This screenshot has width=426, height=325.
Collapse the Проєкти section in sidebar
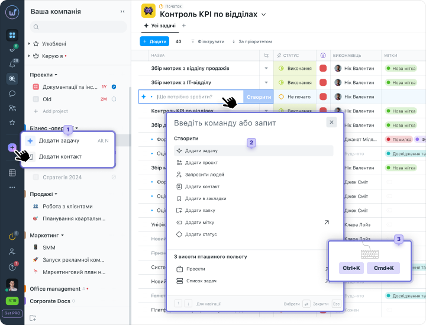pos(56,75)
